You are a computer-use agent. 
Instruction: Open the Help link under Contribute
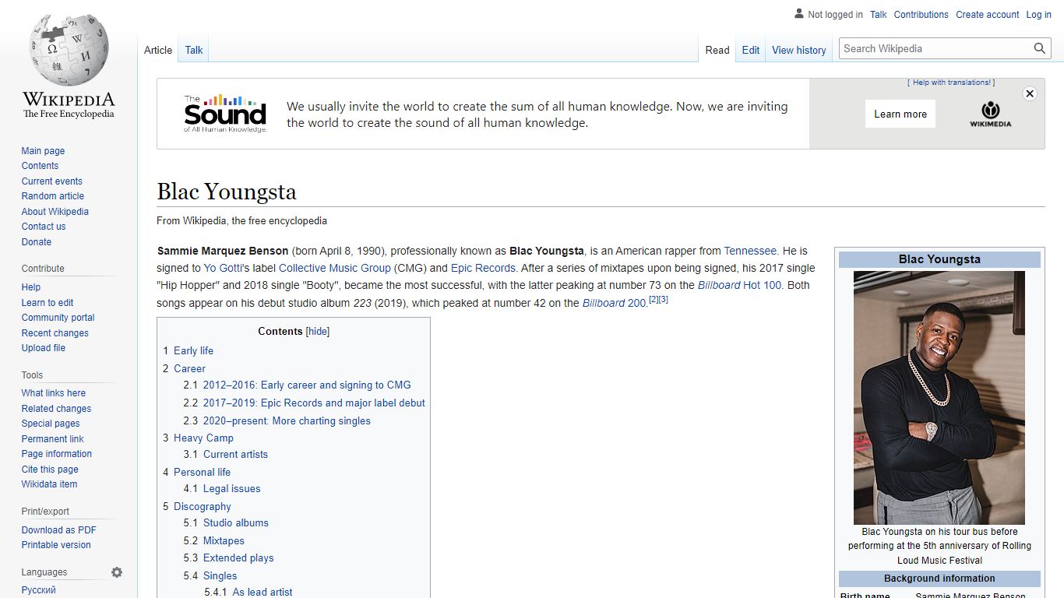pyautogui.click(x=31, y=287)
